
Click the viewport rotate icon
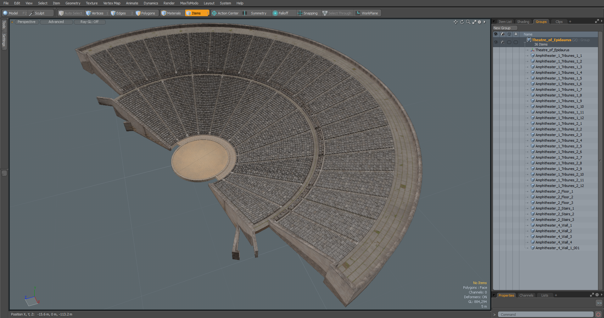pyautogui.click(x=462, y=22)
